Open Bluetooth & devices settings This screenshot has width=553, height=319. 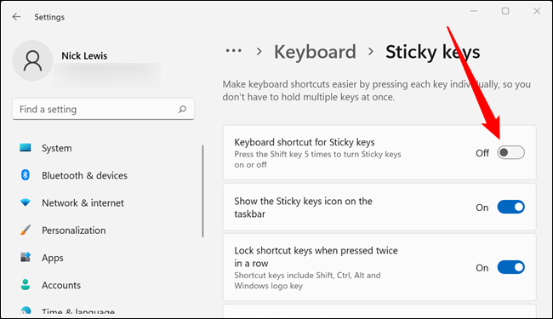click(x=84, y=175)
